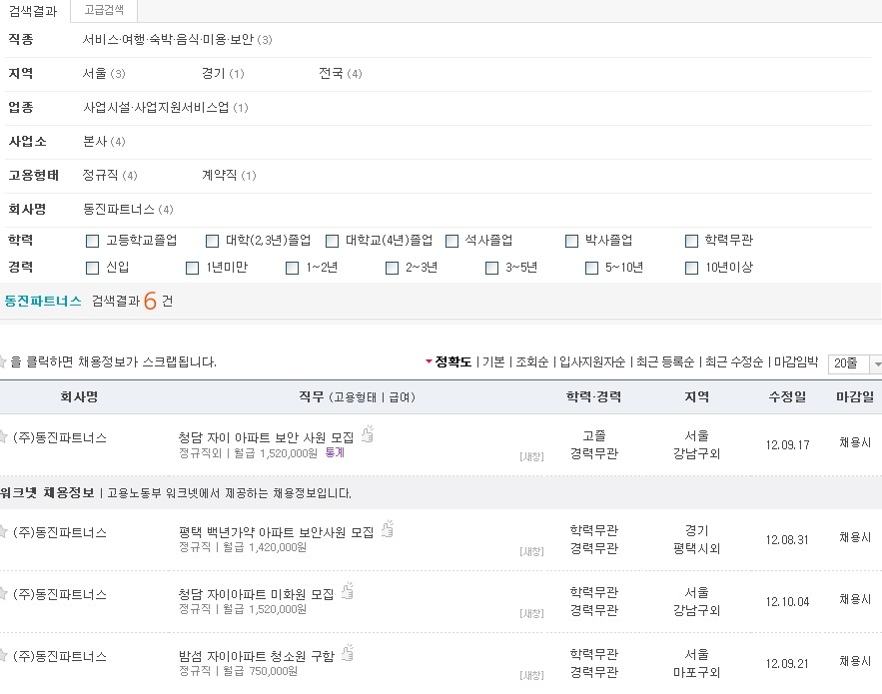
Task: Open 평택 백년가약 posting in new window [새창]
Action: pos(531,551)
